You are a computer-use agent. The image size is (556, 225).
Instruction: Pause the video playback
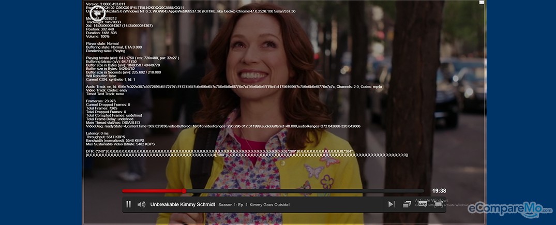128,204
